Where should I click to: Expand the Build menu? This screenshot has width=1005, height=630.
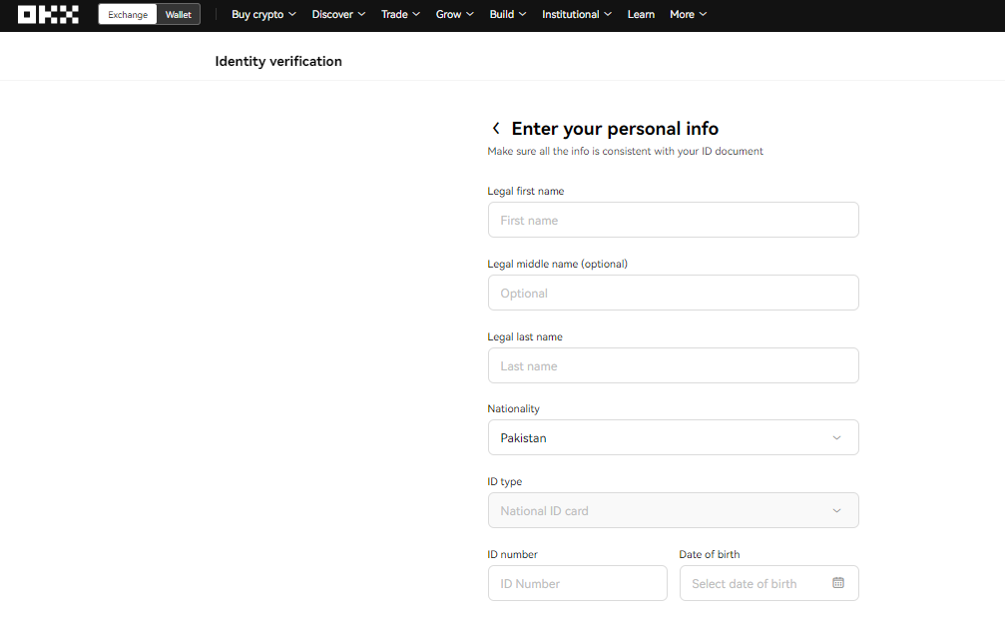coord(508,14)
